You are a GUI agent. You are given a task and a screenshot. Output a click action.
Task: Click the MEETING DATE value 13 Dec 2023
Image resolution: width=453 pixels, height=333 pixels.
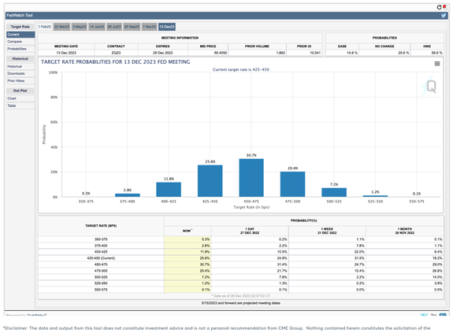(66, 53)
